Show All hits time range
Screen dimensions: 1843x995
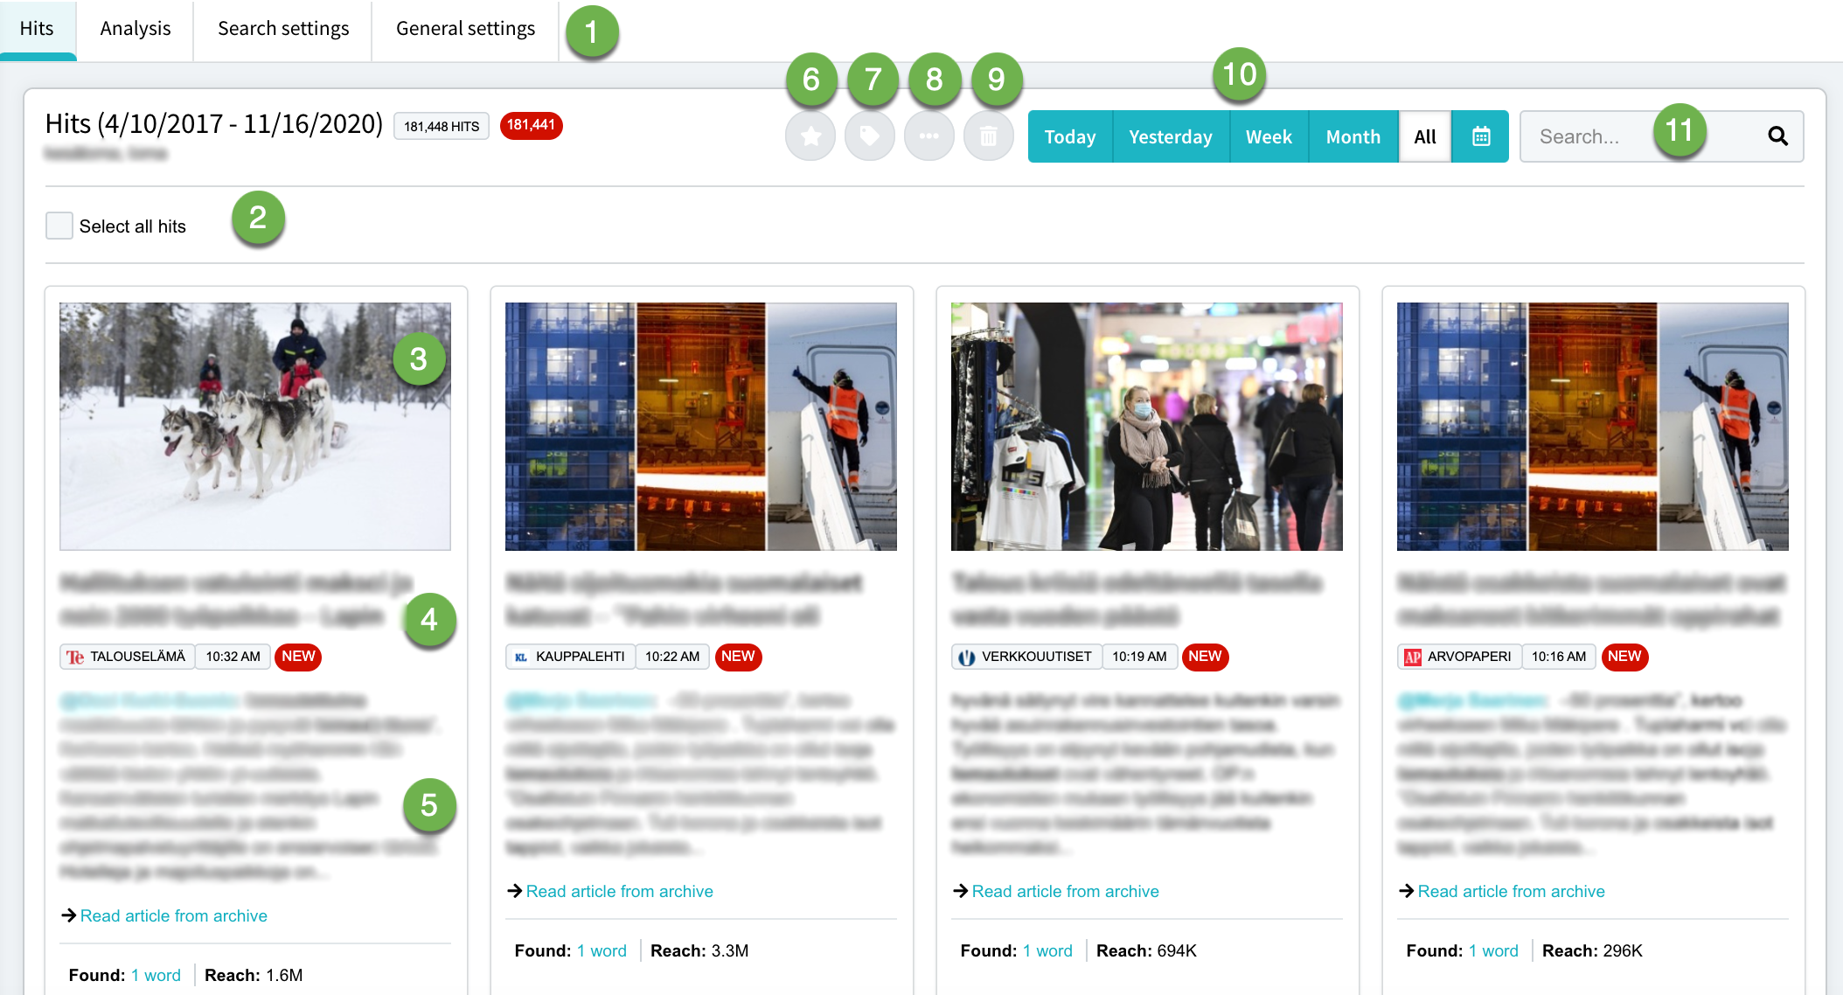(x=1425, y=136)
